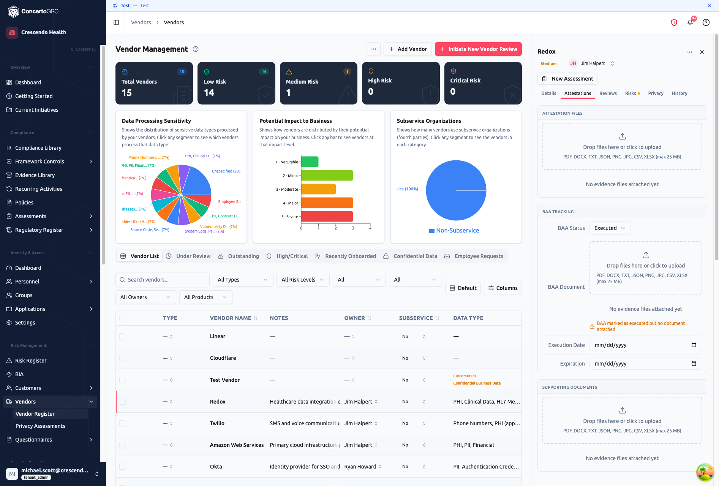Viewport: 719px width, 486px height.
Task: Check the Amazon Web Services row checkbox
Action: [x=122, y=445]
